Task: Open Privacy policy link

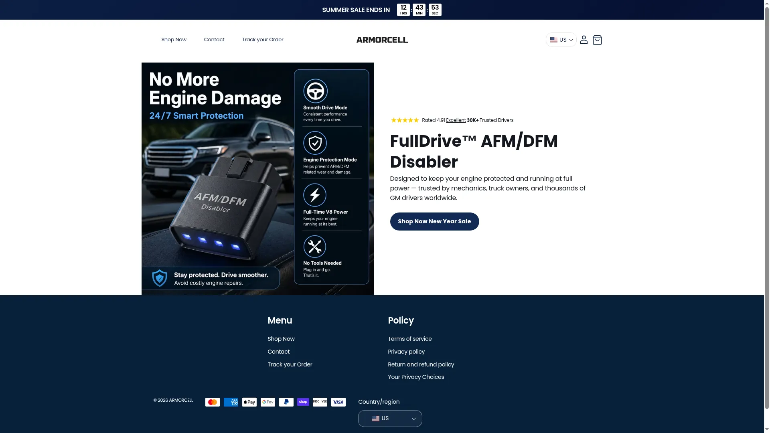Action: 406,352
